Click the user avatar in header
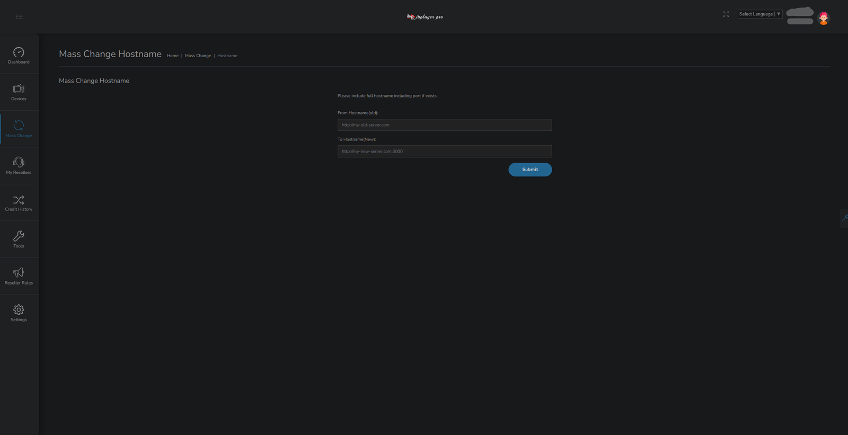Image resolution: width=848 pixels, height=435 pixels. coord(823,18)
